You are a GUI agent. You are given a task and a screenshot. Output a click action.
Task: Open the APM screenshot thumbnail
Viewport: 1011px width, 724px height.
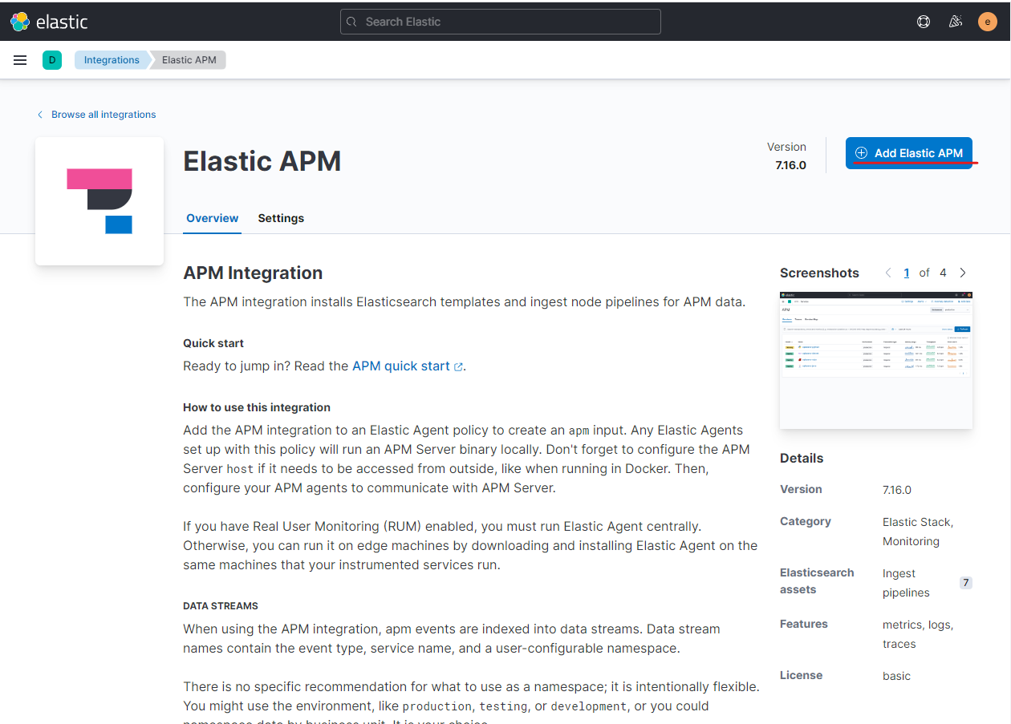click(x=876, y=361)
